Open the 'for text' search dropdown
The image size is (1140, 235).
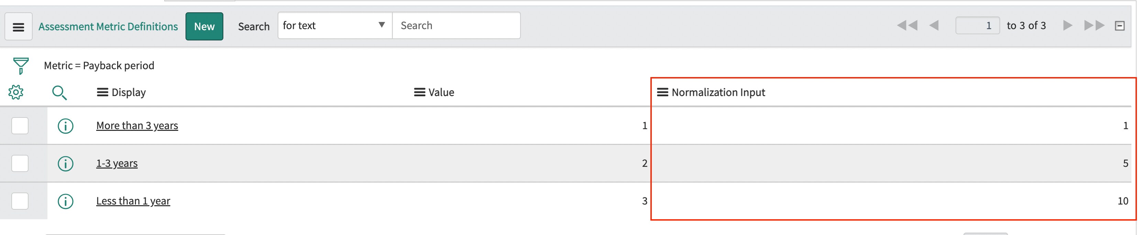(334, 25)
